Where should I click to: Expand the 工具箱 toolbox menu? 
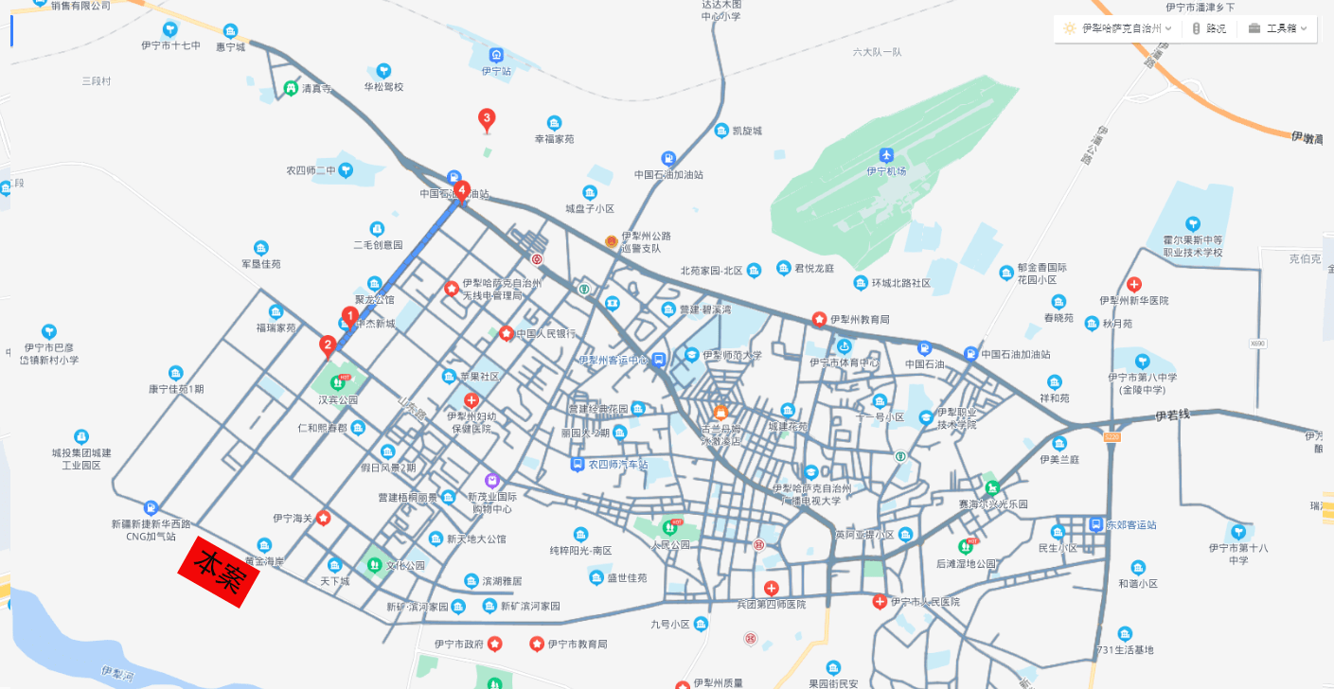click(x=1278, y=28)
